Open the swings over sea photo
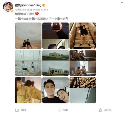Image resolution: width=127 pixels, height=113 pixels. click(x=28, y=63)
